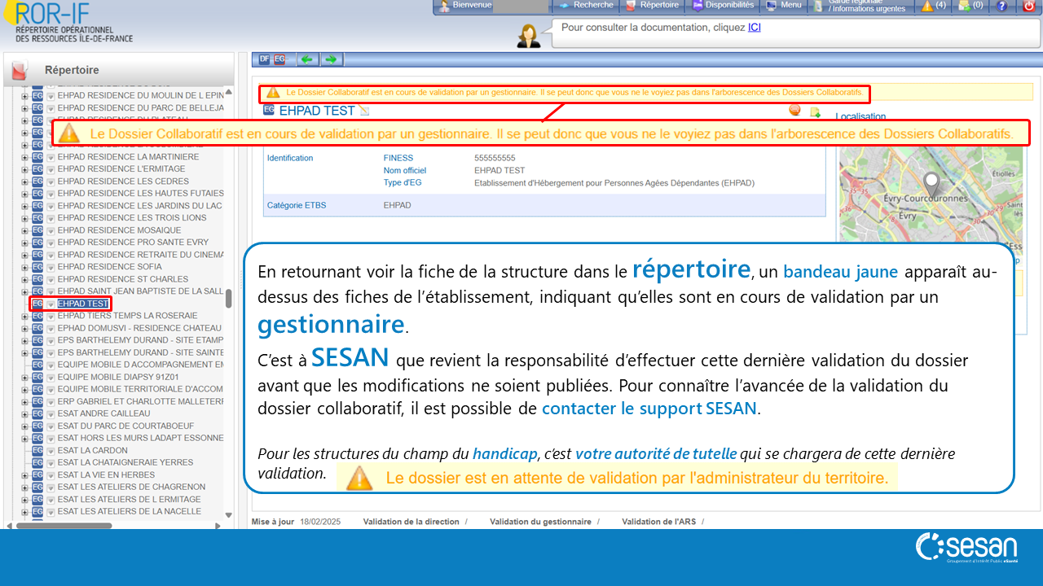Go forward with the green right arrow
The image size is (1043, 586).
click(330, 59)
